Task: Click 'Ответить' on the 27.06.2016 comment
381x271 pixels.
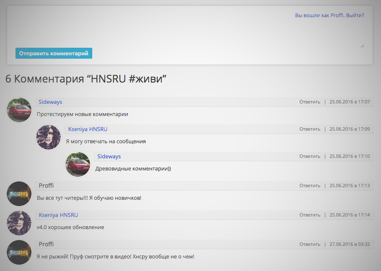Action: coord(309,244)
